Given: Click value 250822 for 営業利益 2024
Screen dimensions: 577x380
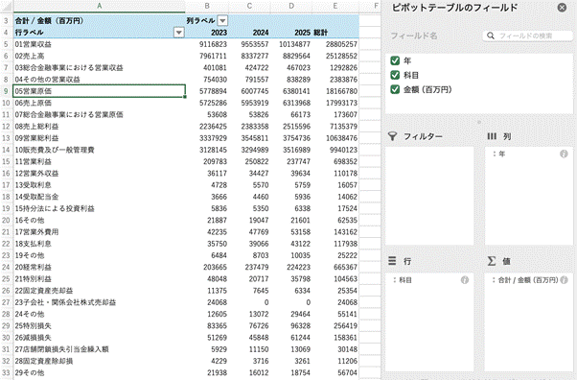Looking at the screenshot, I should [249, 161].
